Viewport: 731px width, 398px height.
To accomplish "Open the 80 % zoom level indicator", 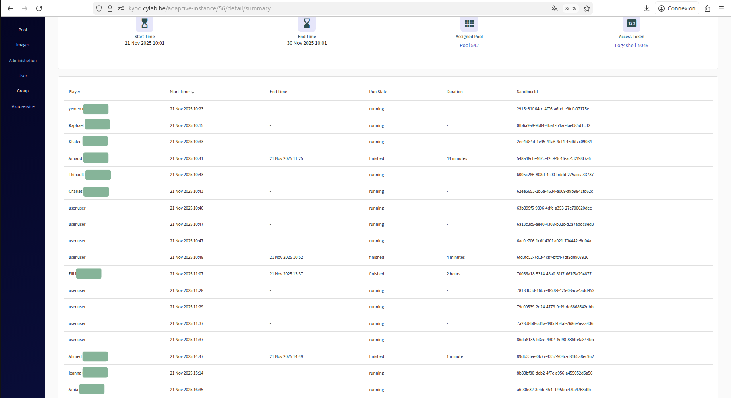I will [x=570, y=8].
